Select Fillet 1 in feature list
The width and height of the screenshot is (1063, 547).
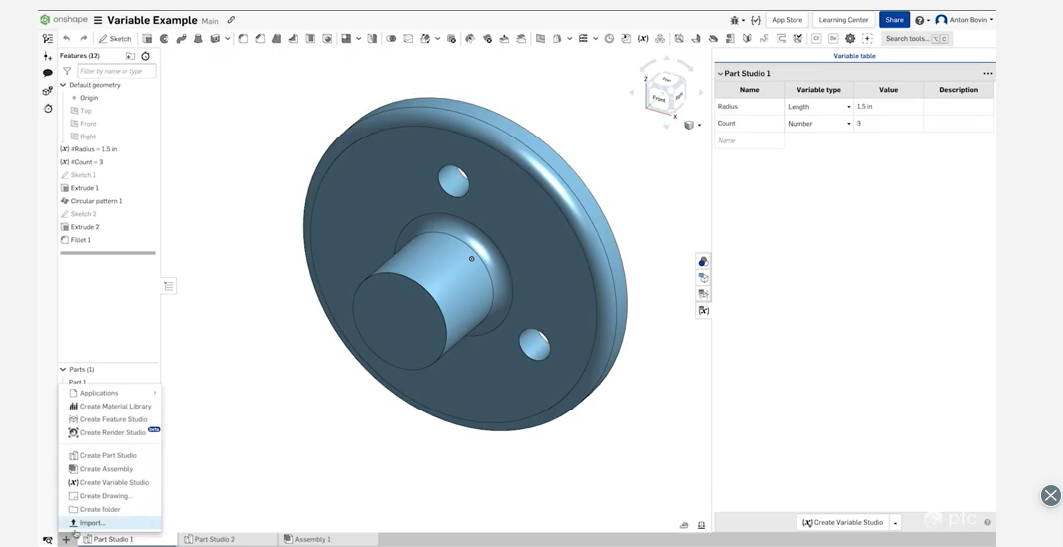(75, 240)
